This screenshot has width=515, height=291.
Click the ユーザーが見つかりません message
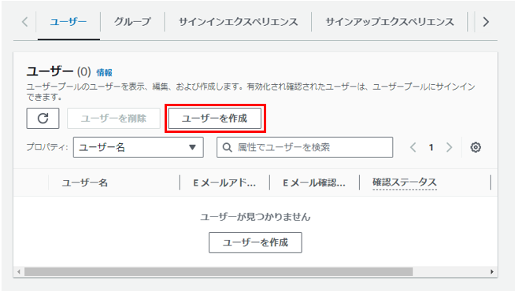(x=255, y=217)
